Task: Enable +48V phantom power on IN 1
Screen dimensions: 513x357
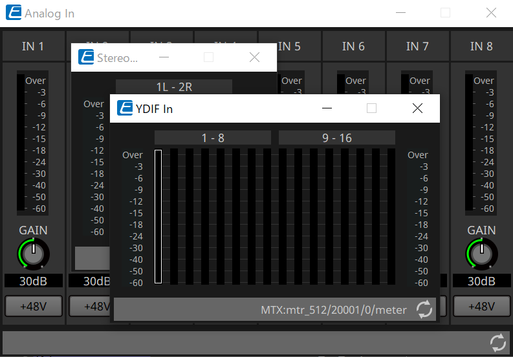Action: [32, 306]
